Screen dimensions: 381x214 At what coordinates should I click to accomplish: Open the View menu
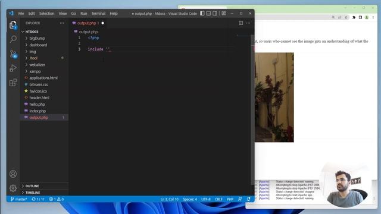63,13
